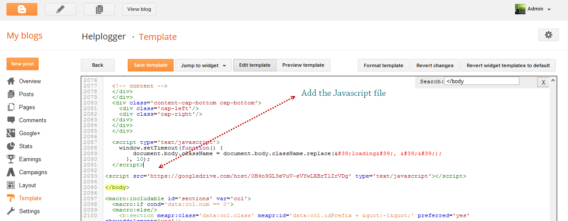Open the Settings sidebar entry
The width and height of the screenshot is (568, 221).
tap(30, 211)
